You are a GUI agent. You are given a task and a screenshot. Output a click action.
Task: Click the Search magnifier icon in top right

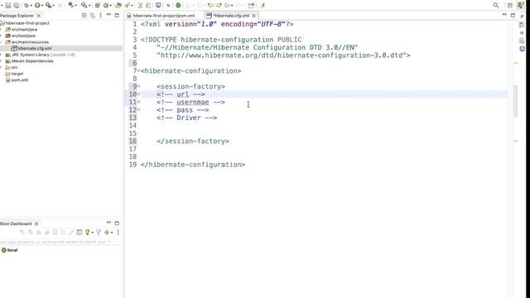point(496,6)
